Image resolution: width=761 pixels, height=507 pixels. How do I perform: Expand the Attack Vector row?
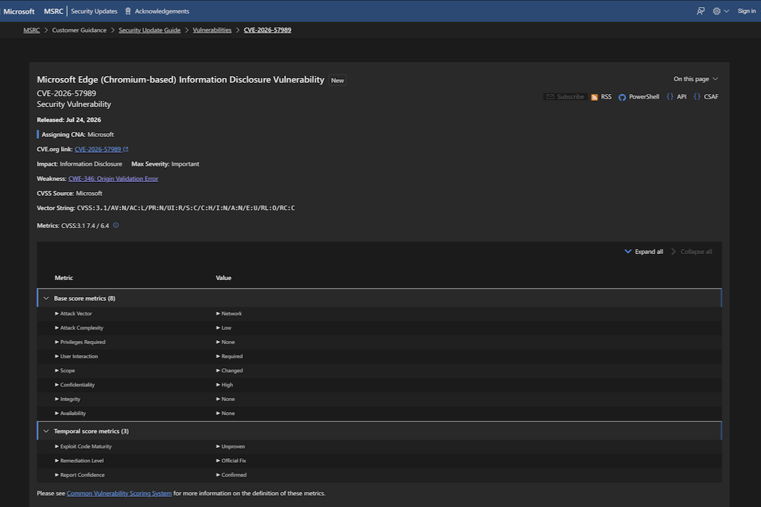73,314
